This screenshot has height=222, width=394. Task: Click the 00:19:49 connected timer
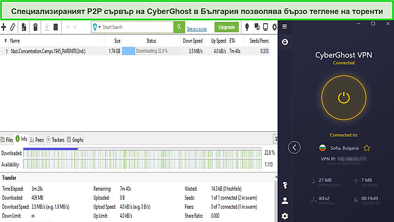click(x=369, y=198)
